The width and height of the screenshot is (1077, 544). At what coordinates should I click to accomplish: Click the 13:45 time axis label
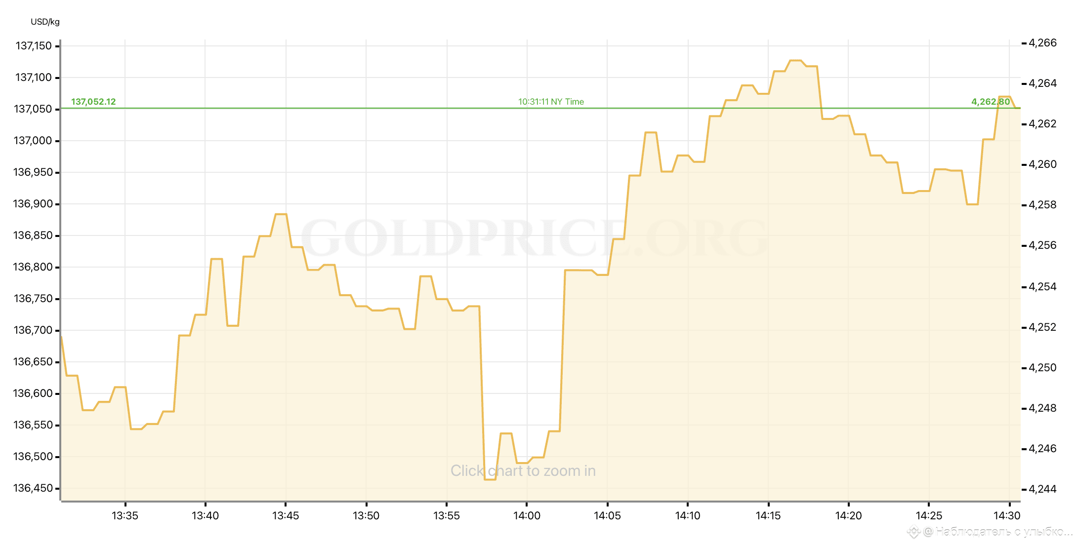[286, 516]
